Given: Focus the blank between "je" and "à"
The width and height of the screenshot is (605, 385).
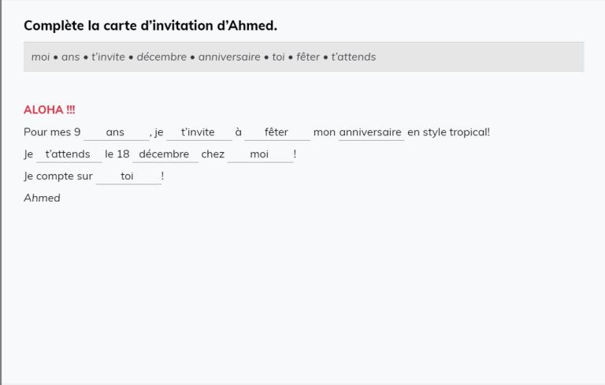Looking at the screenshot, I should 199,132.
